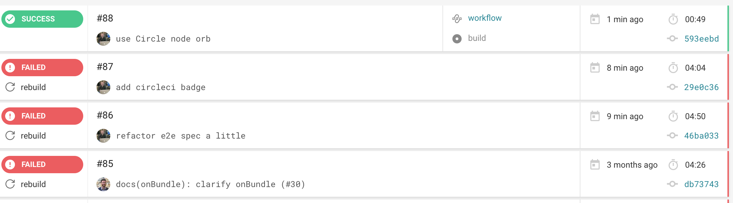This screenshot has width=733, height=203.
Task: Click the SUCCESS status badge for build #88
Action: (42, 19)
